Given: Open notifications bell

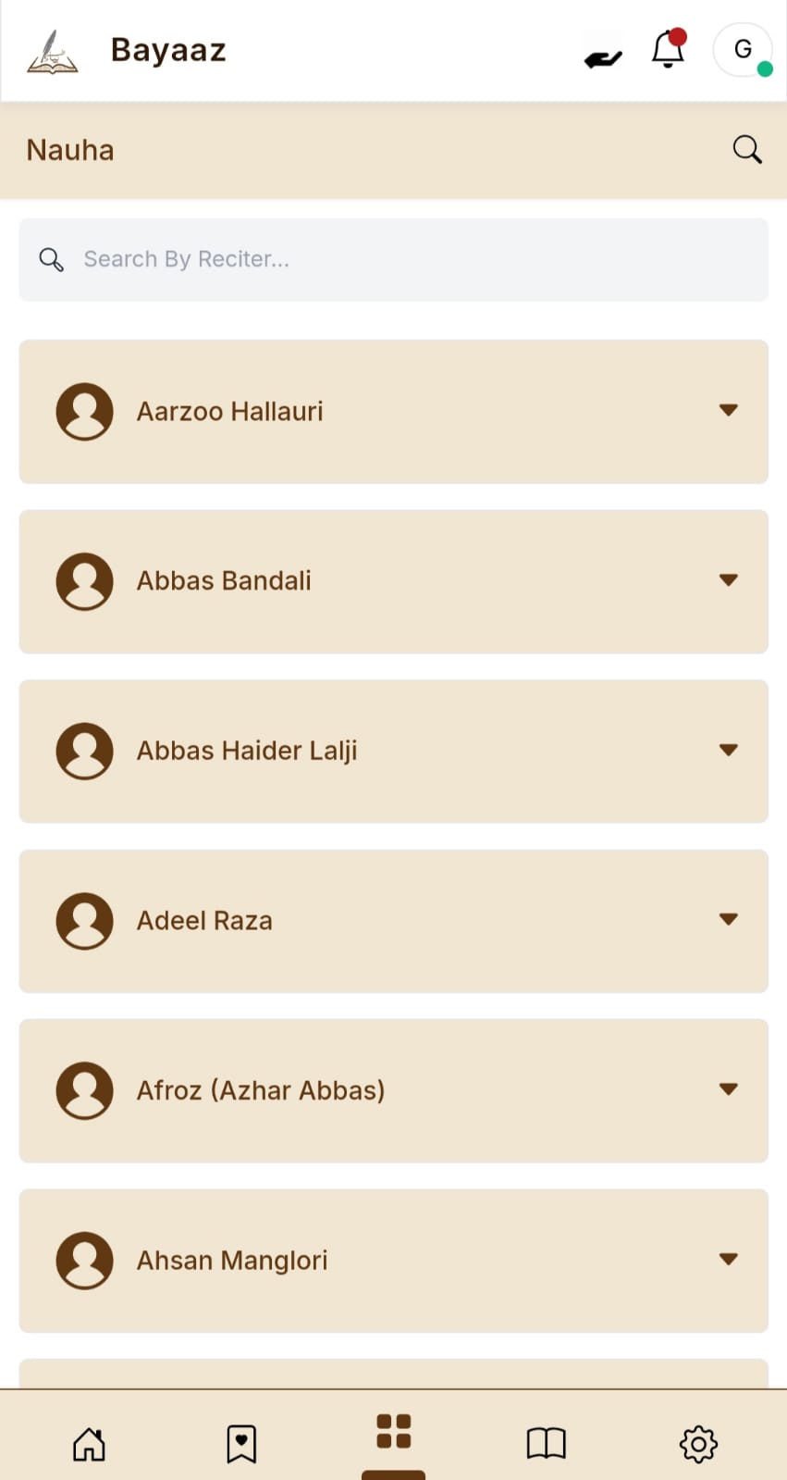Looking at the screenshot, I should pos(668,50).
